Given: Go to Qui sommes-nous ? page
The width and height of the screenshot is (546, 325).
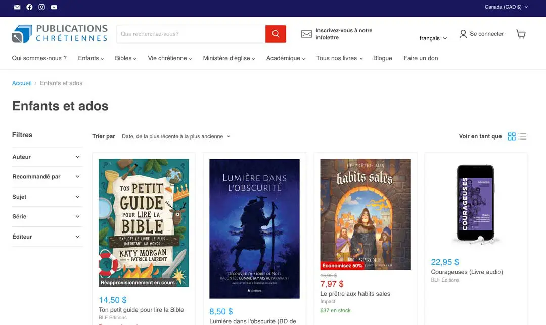Looking at the screenshot, I should tap(39, 58).
